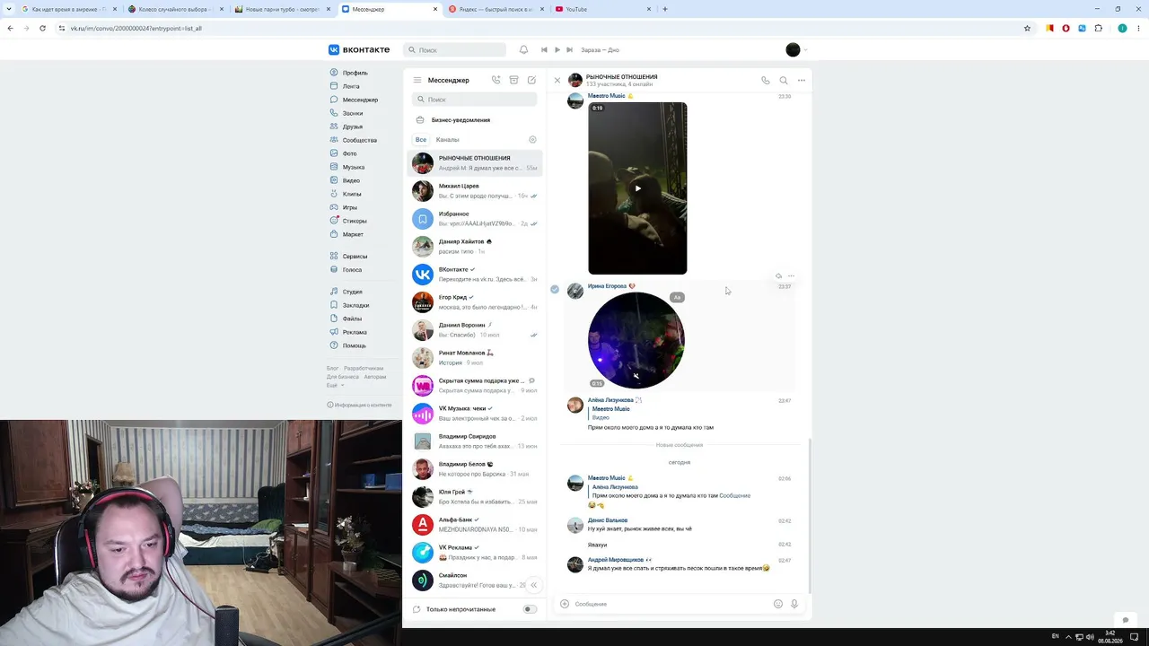Select Ирина Егорова's message with checkmark
Image resolution: width=1149 pixels, height=646 pixels.
[x=555, y=289]
